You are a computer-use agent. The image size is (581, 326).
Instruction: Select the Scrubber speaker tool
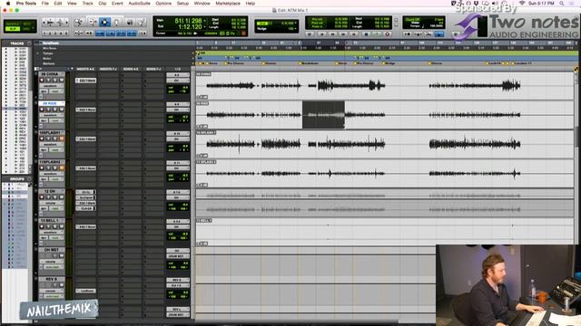[130, 23]
